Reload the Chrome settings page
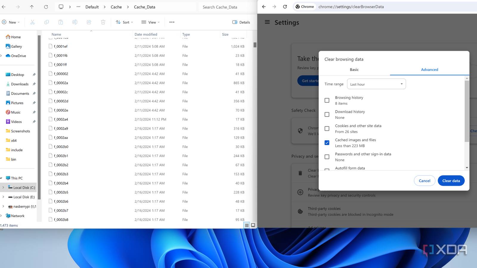 285,7
